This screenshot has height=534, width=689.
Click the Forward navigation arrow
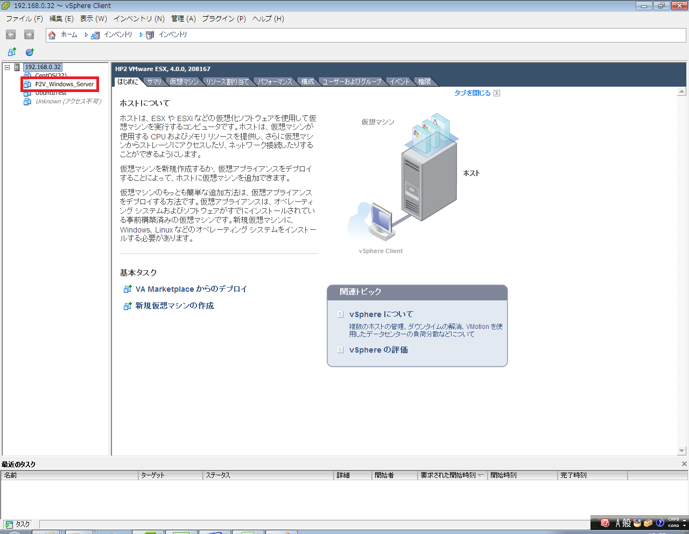click(x=29, y=34)
